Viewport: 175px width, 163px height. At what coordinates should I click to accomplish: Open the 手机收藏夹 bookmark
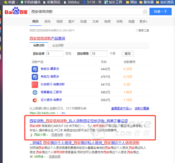(31, 2)
